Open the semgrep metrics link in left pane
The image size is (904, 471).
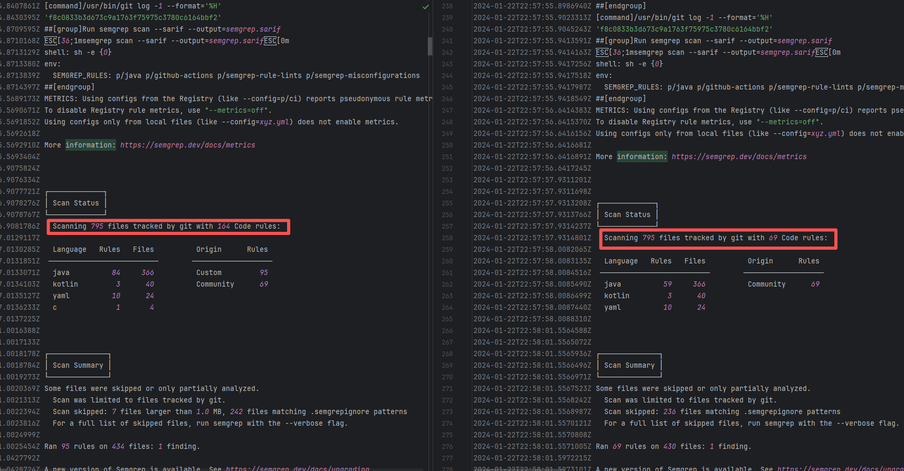[x=187, y=145]
